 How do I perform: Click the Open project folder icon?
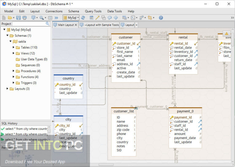10,18
